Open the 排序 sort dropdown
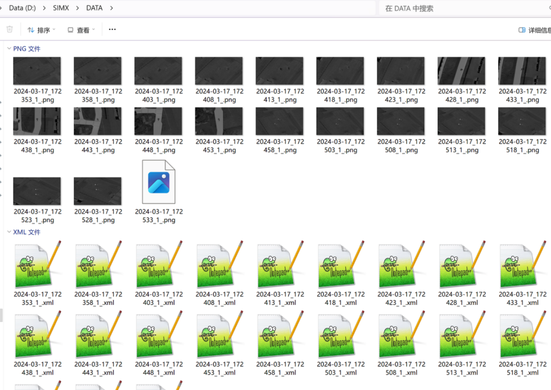This screenshot has width=551, height=390. pyautogui.click(x=41, y=30)
